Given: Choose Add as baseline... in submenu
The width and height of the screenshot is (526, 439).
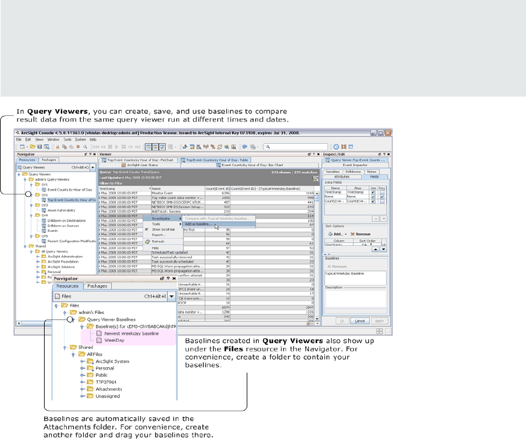Looking at the screenshot, I should pyautogui.click(x=219, y=224).
